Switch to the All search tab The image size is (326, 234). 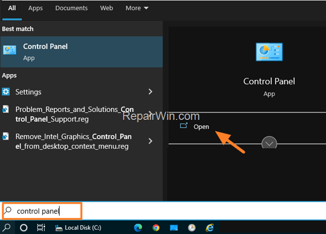[x=12, y=8]
